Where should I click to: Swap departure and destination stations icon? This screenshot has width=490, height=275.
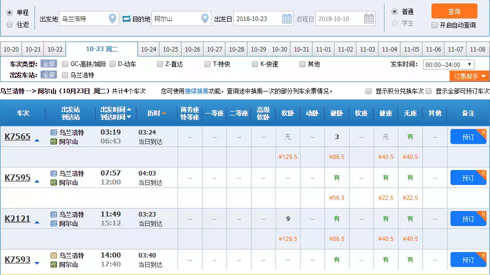[x=126, y=19]
